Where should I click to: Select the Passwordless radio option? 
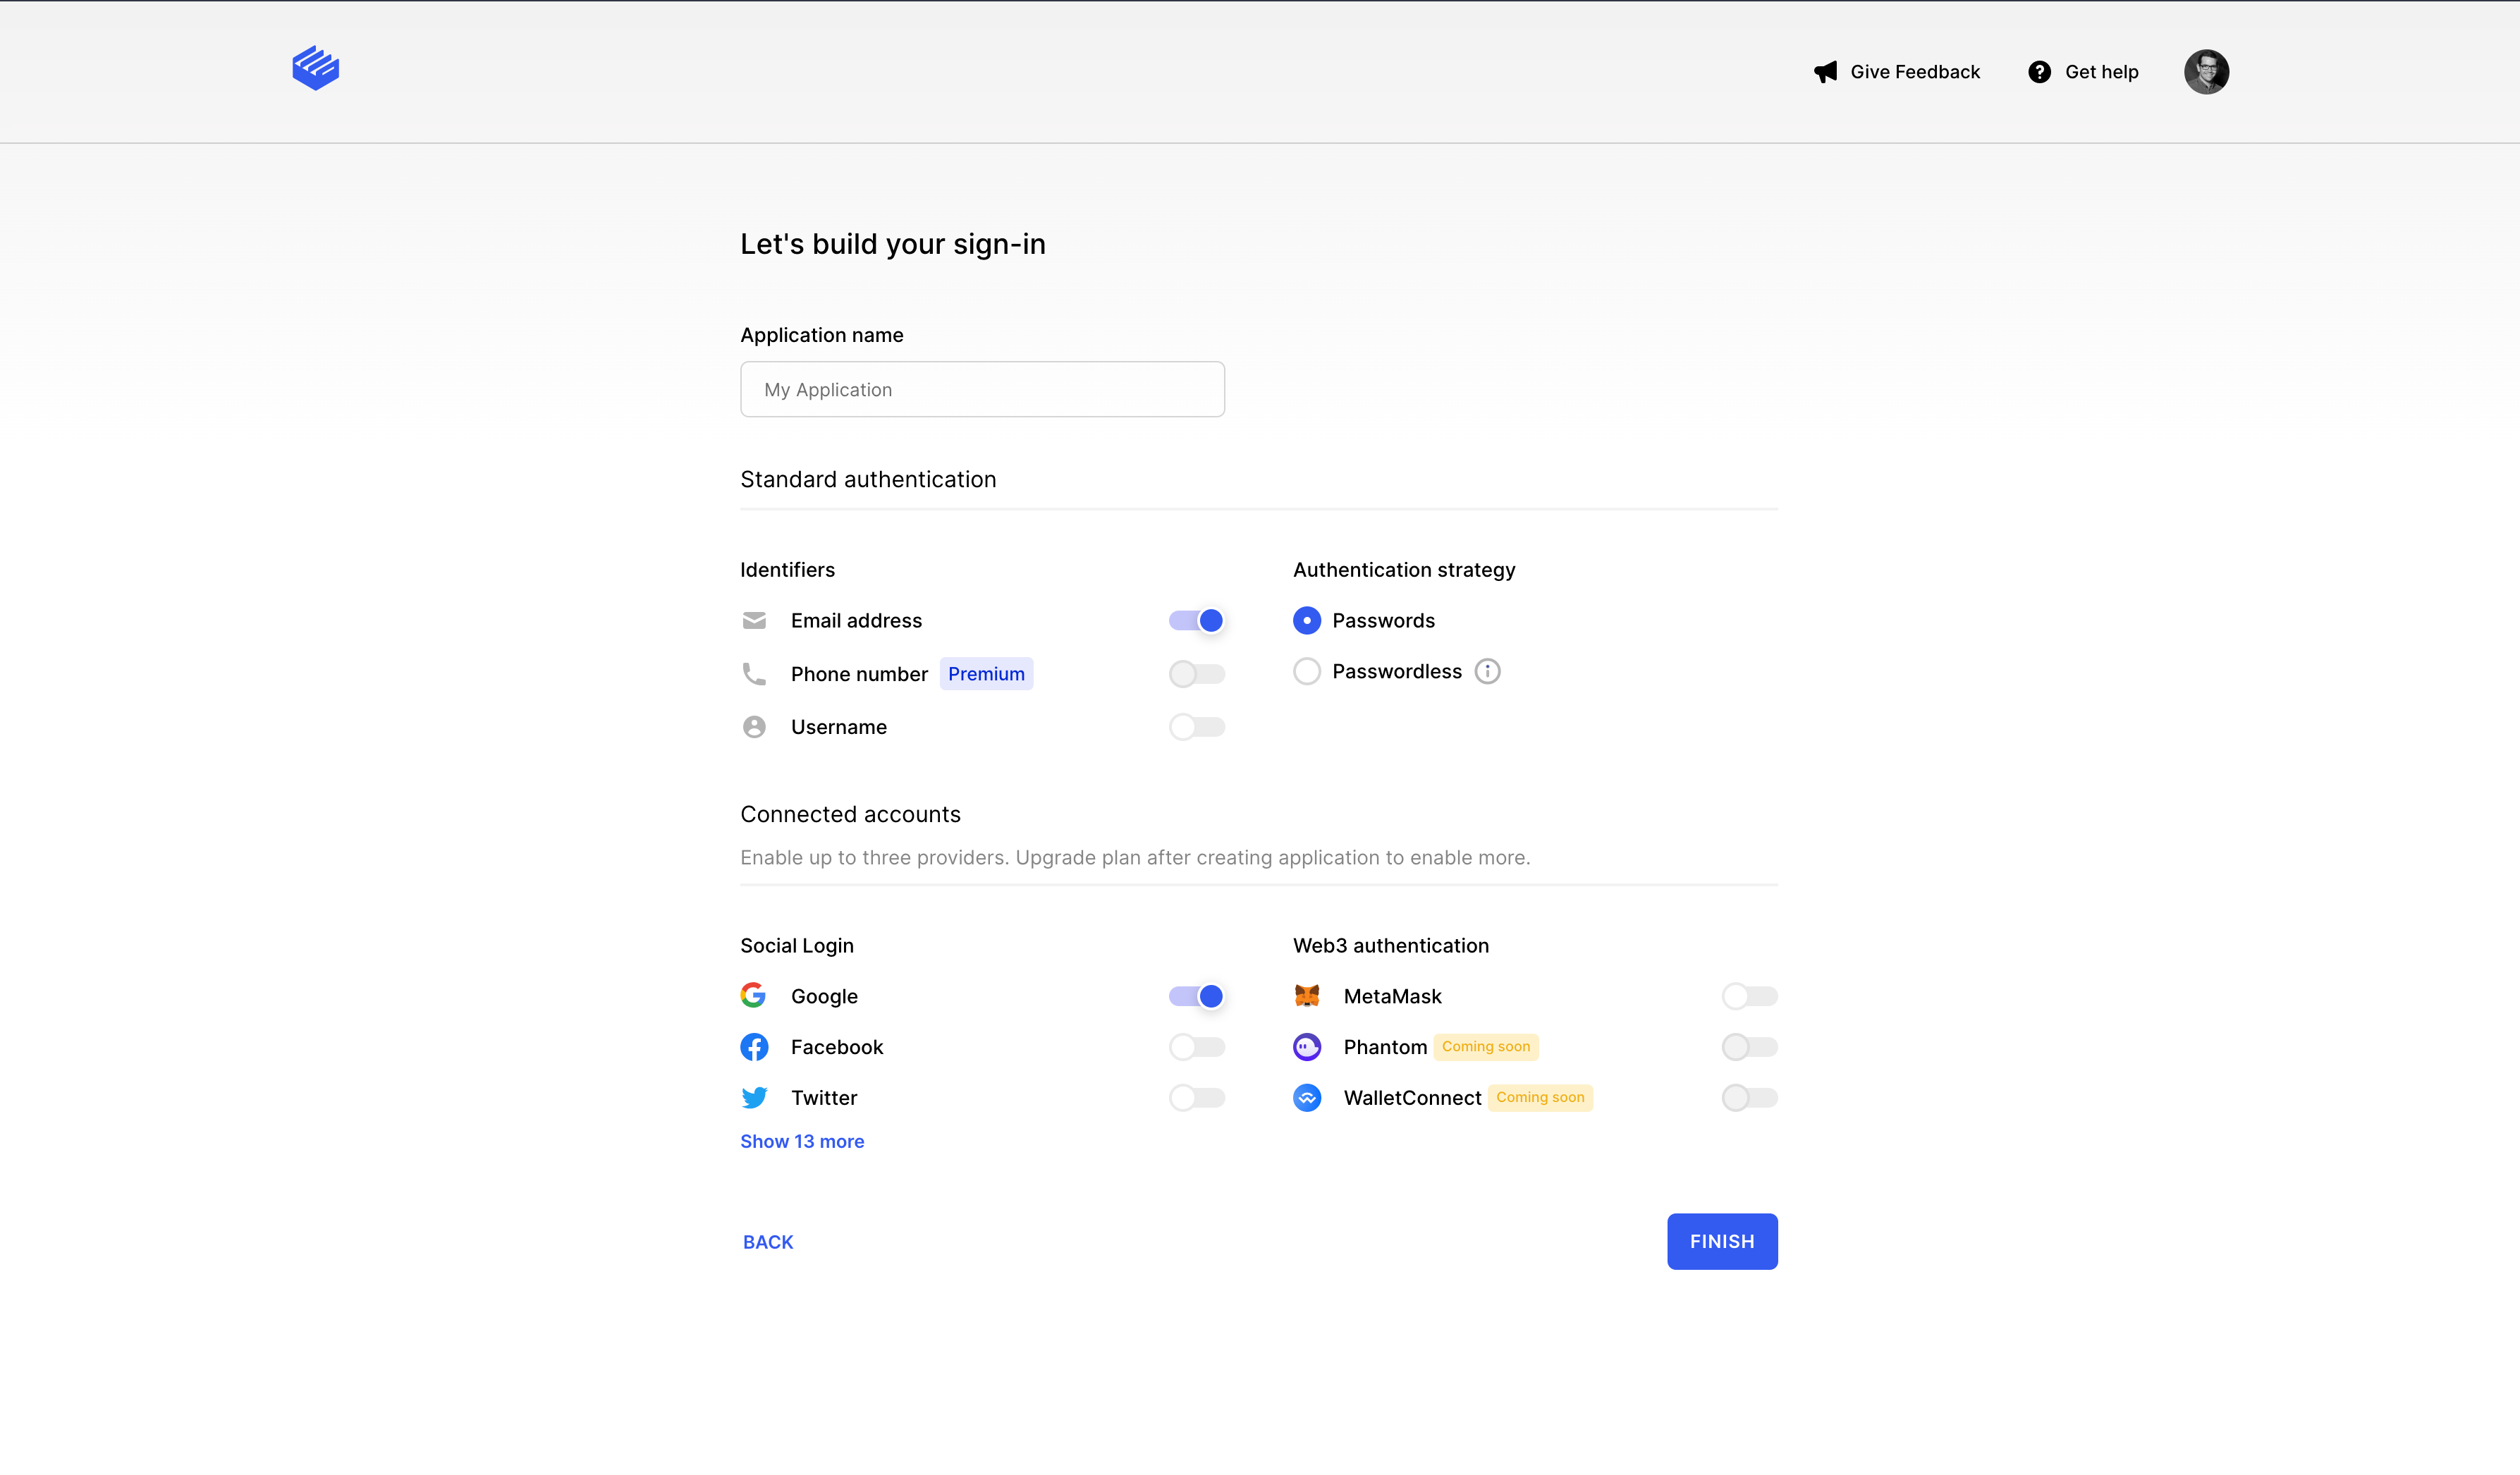click(1307, 671)
